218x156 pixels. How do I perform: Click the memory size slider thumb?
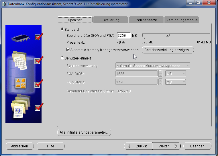[x=168, y=35]
